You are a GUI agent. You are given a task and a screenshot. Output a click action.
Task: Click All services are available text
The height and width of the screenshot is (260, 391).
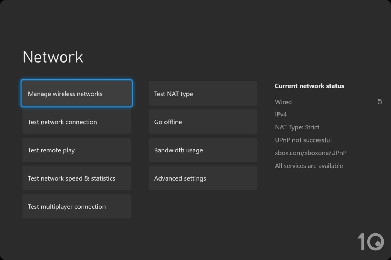click(309, 166)
